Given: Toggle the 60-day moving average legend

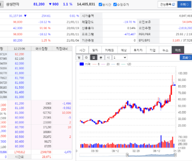Looking at the screenshot, I should [x=115, y=64].
